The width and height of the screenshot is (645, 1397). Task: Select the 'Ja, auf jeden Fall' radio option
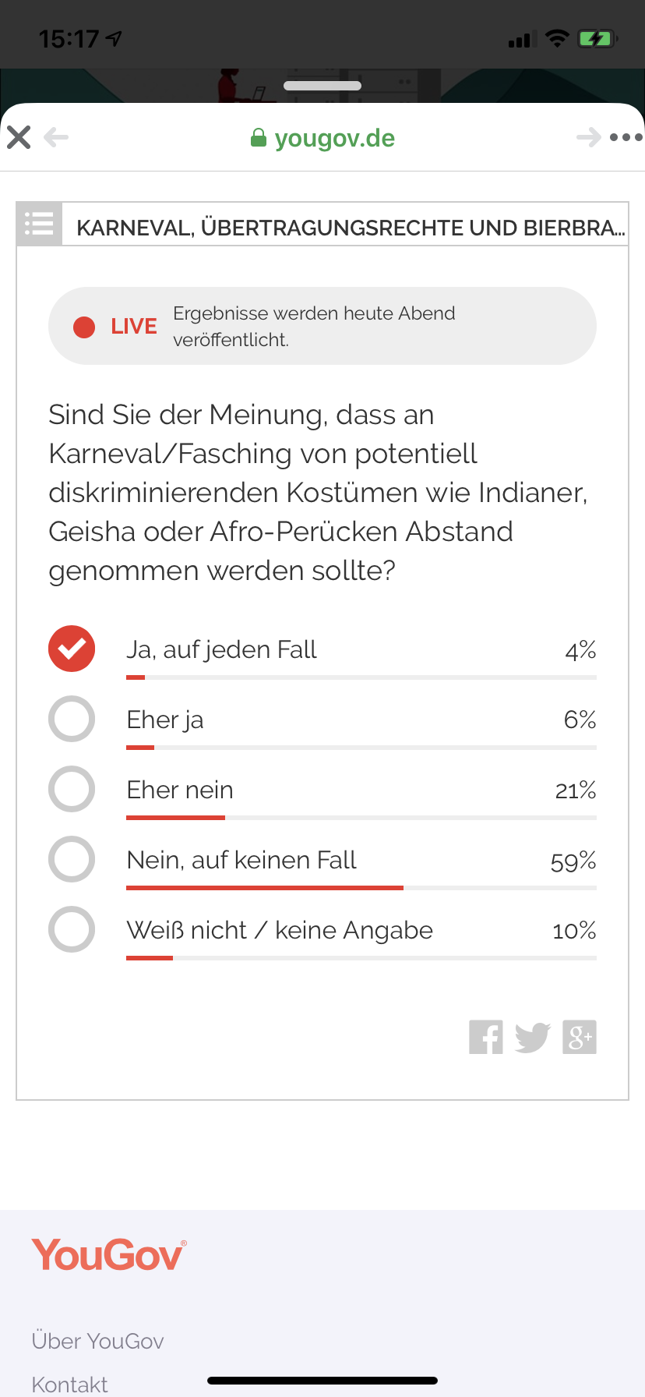(x=72, y=649)
